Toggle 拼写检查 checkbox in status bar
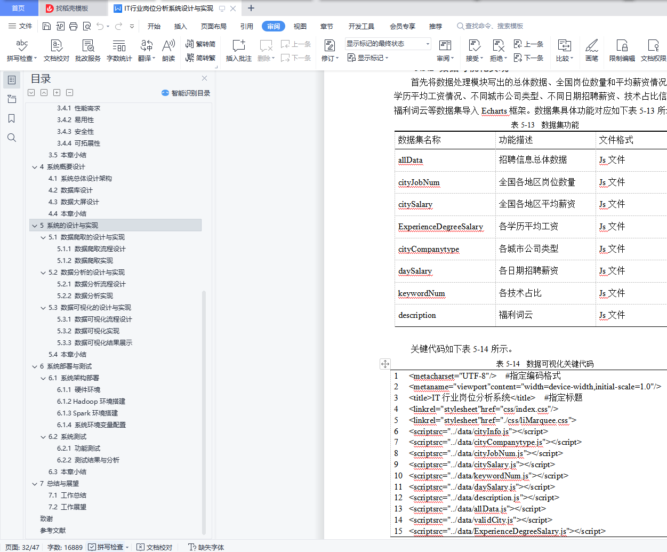The width and height of the screenshot is (667, 552). point(92,547)
